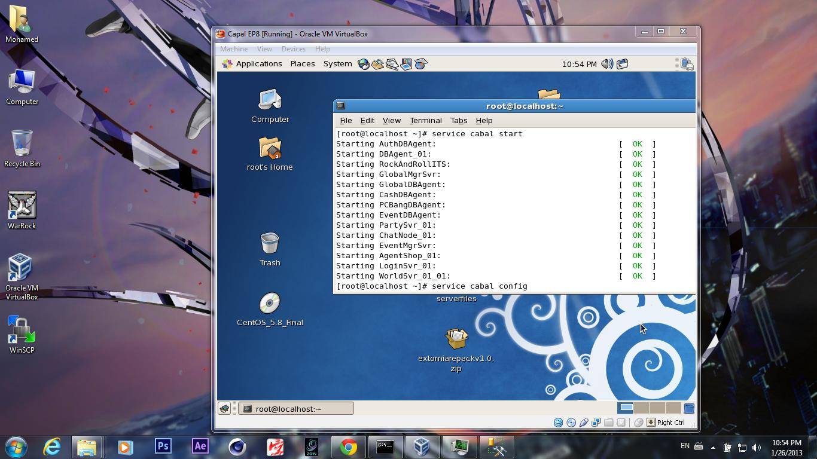Open the terminal Tabs menu

[x=459, y=121]
